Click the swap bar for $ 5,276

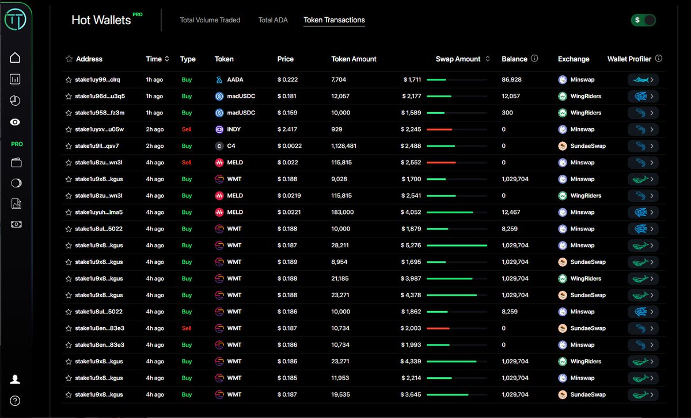tap(457, 246)
